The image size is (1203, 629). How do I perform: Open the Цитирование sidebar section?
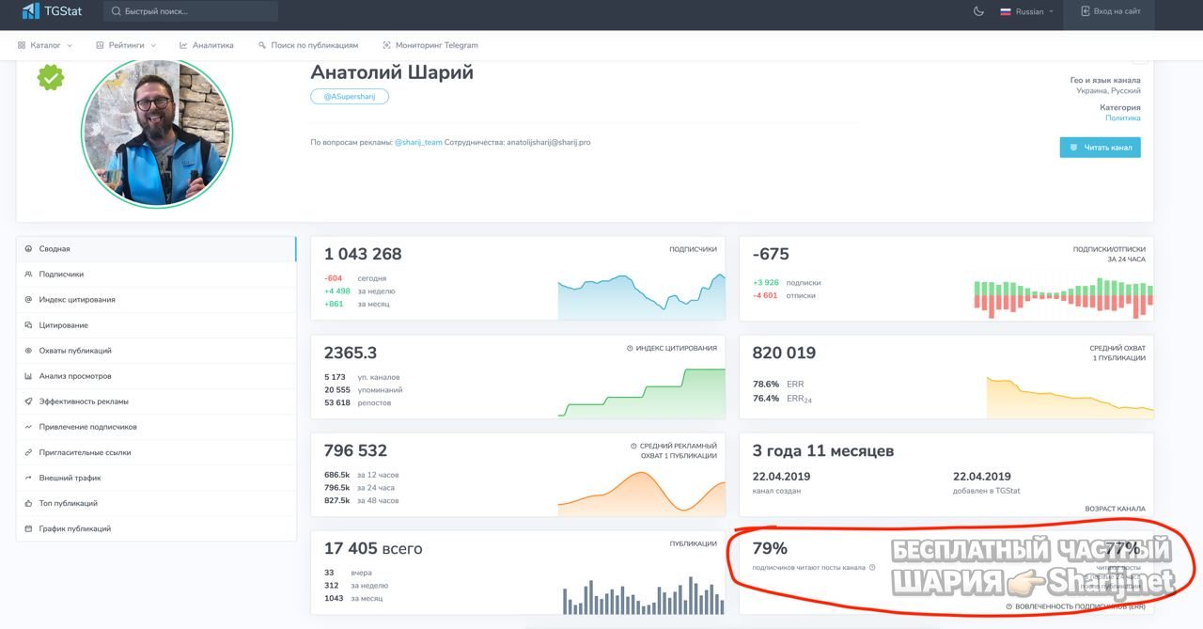coord(156,325)
